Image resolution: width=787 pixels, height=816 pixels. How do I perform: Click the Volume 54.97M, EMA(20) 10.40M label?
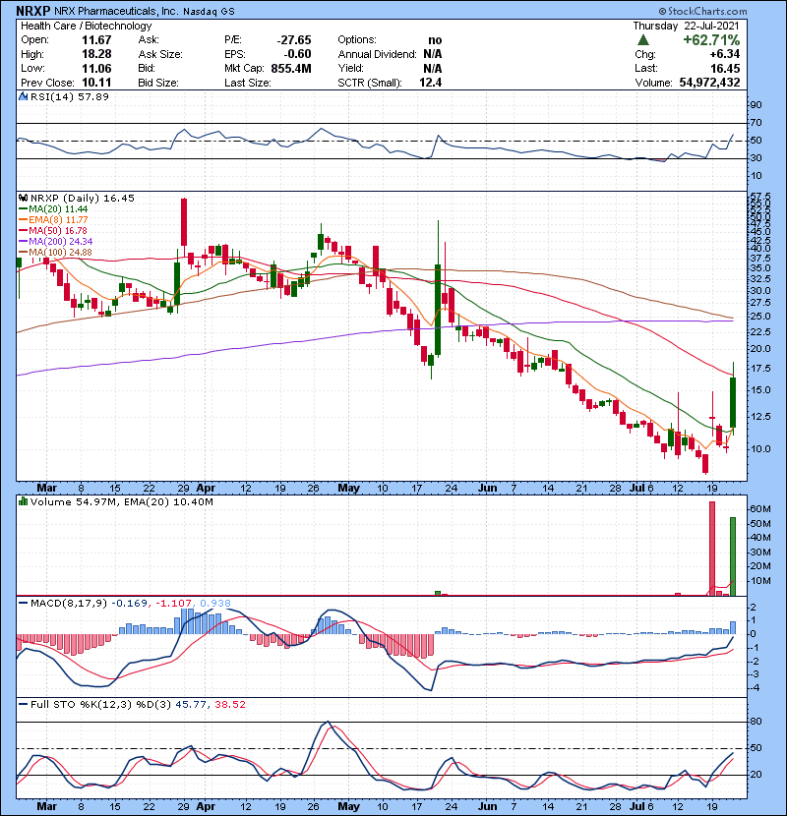122,502
